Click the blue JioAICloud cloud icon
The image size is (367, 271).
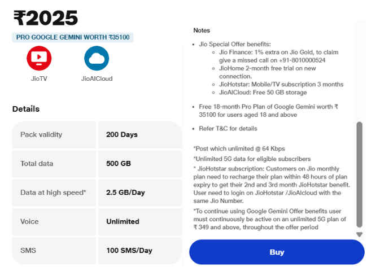coord(97,58)
